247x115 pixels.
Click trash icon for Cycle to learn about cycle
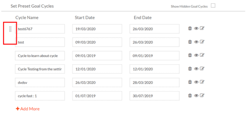click(190, 55)
